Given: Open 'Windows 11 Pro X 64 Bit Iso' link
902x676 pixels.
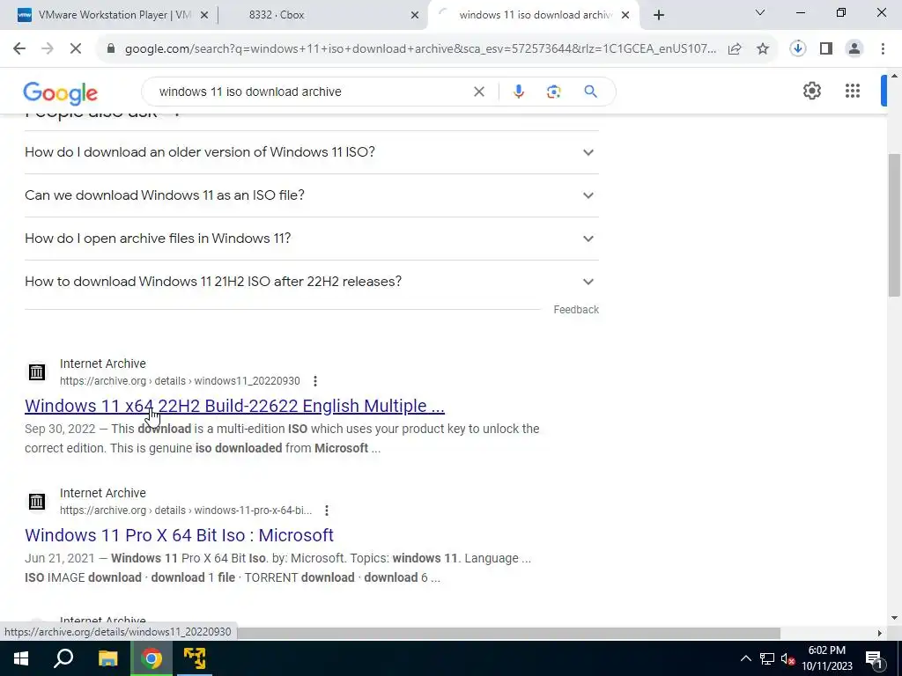Looking at the screenshot, I should coord(179,535).
